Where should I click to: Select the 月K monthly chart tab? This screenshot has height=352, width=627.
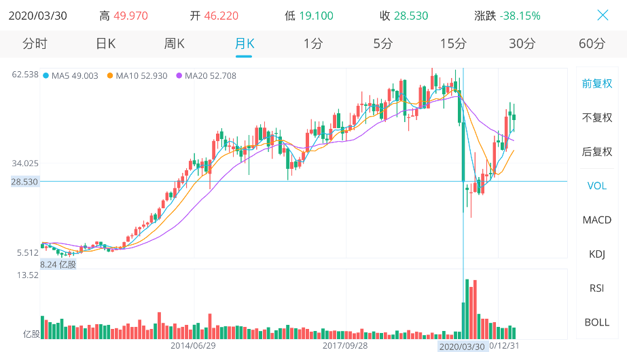(x=244, y=44)
